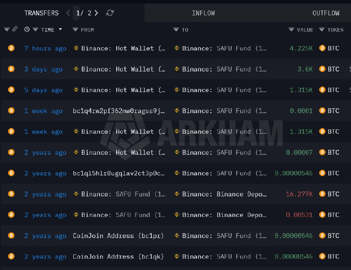The width and height of the screenshot is (351, 270).
Task: Click Binance logo beside Binance Deposit in 16.277K row
Action: 177,194
